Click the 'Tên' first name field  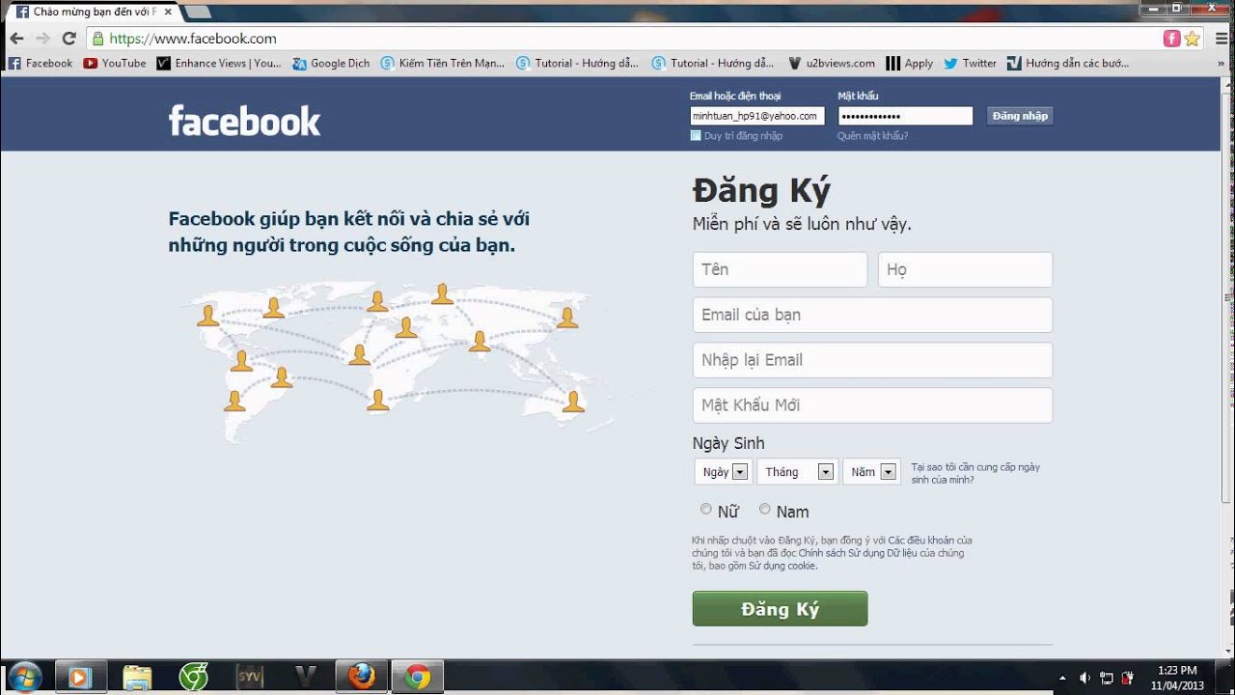[x=780, y=269]
